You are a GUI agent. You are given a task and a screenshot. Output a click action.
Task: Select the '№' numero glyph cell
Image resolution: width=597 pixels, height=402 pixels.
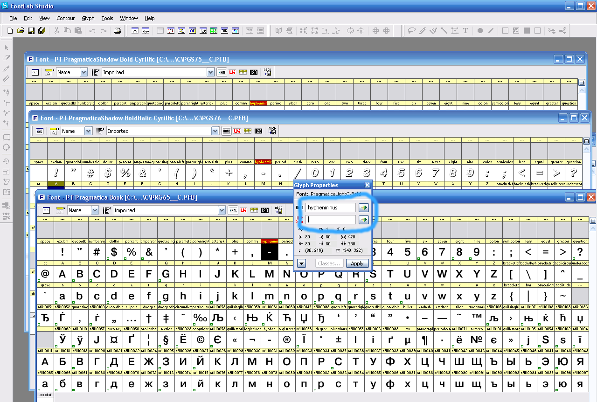click(477, 339)
